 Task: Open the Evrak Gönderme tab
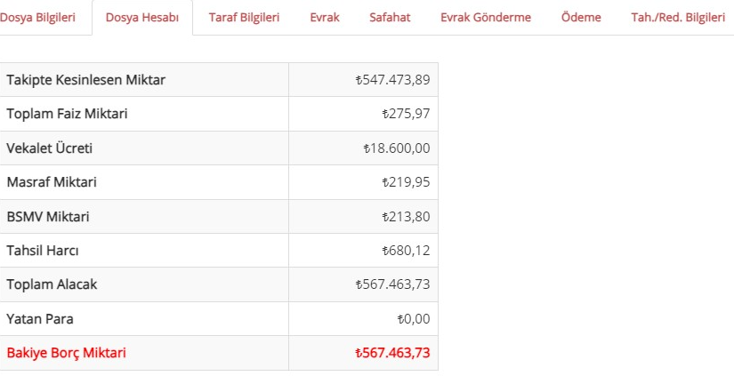click(x=486, y=18)
